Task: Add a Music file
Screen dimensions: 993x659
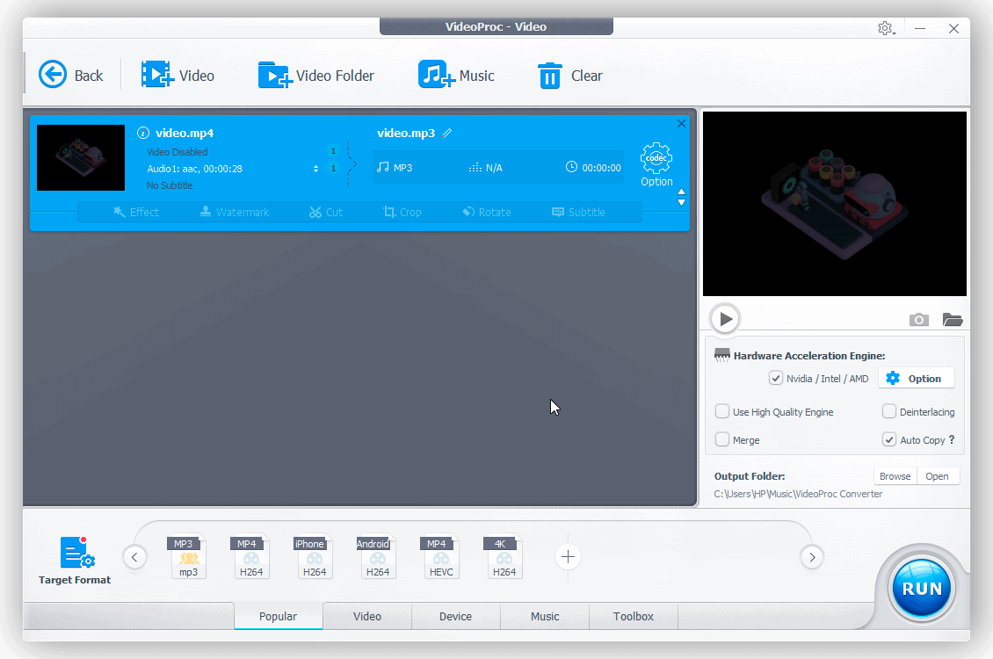Action: pos(456,76)
